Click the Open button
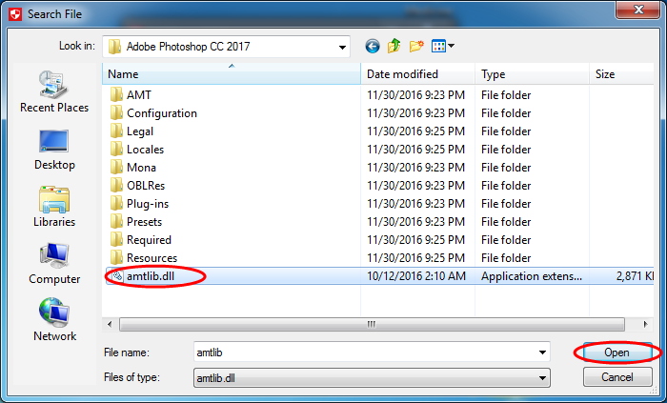This screenshot has height=403, width=667. [617, 353]
